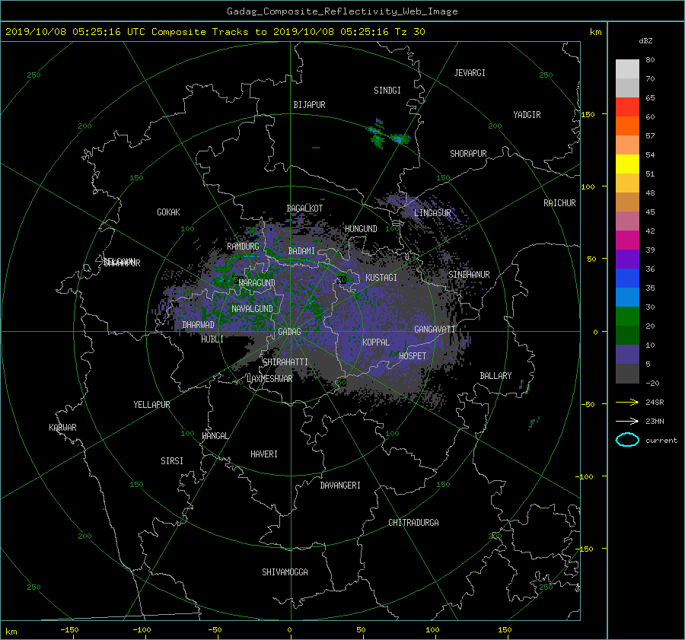This screenshot has height=640, width=685.
Task: Click the HOSPET city label
Action: coord(413,356)
